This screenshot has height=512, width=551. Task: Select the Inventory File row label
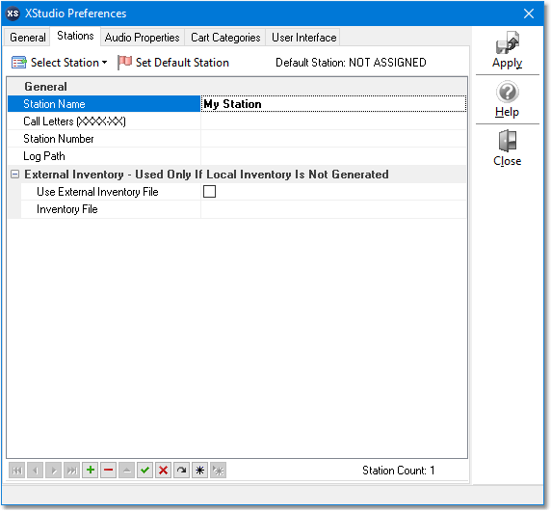point(67,209)
